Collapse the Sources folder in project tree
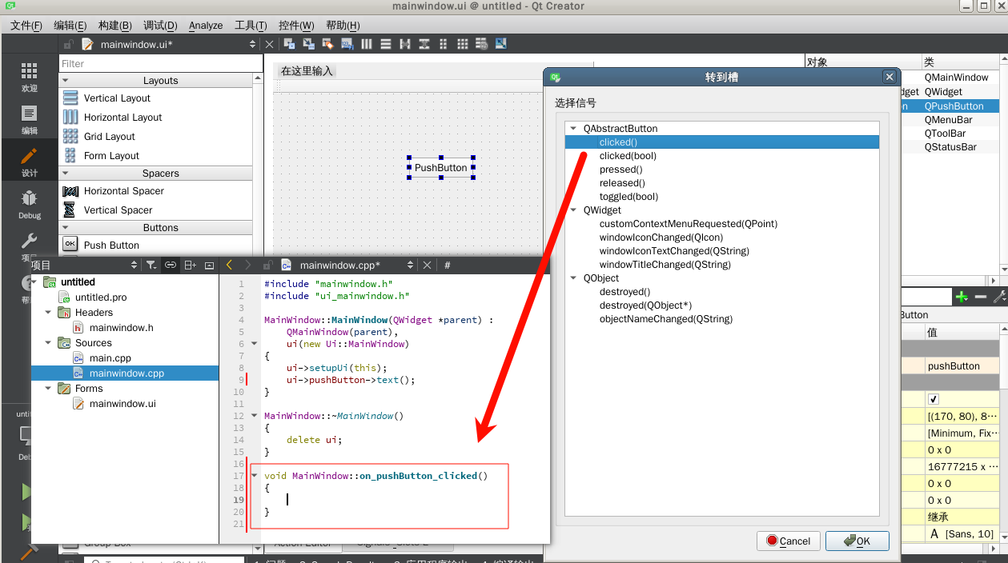 [48, 343]
